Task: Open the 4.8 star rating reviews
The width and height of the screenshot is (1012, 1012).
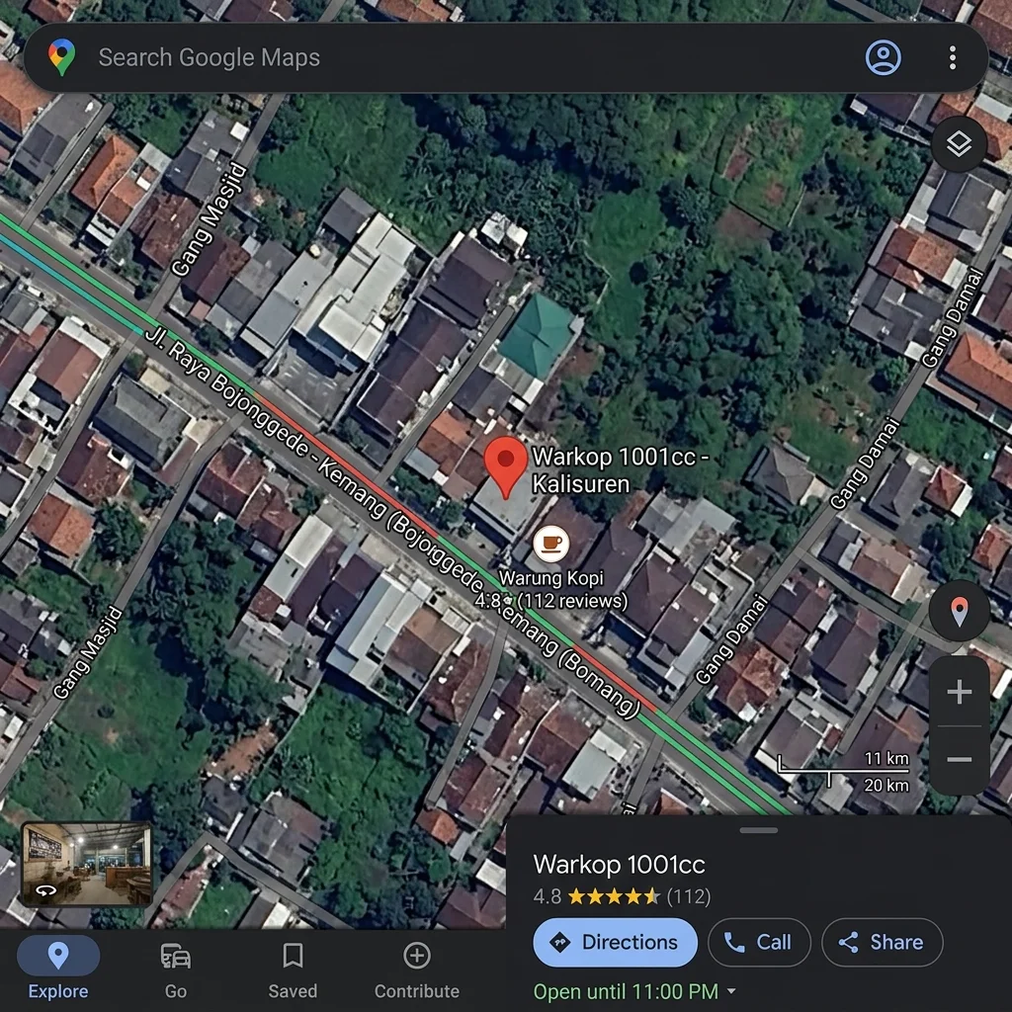Action: (622, 895)
